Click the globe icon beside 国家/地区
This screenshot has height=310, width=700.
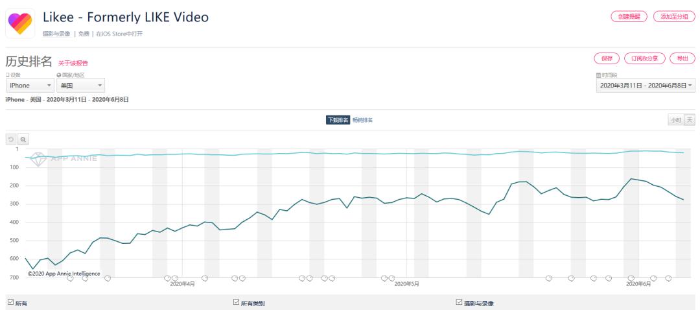(58, 75)
